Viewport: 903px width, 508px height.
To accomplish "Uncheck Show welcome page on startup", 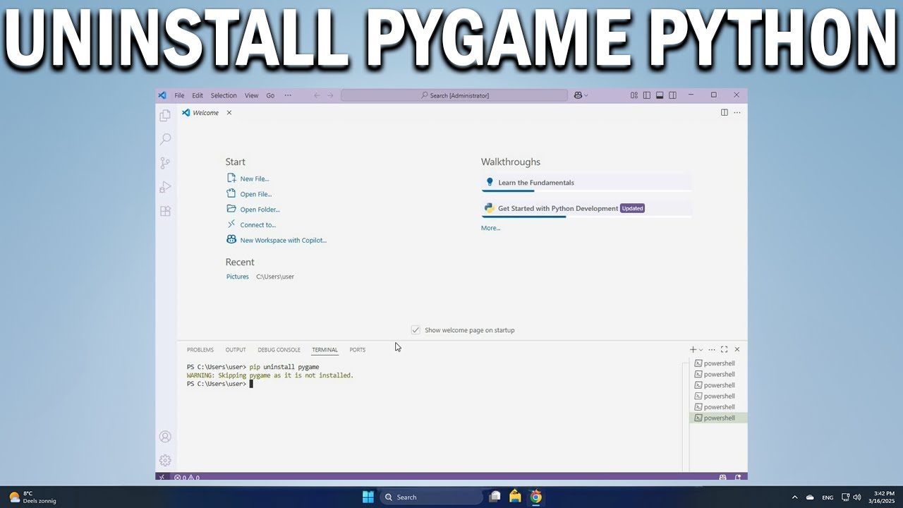I will (416, 329).
